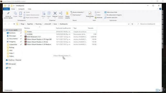Select SEUS-Renewed-v1.0.1 archive

[x=60, y=37]
